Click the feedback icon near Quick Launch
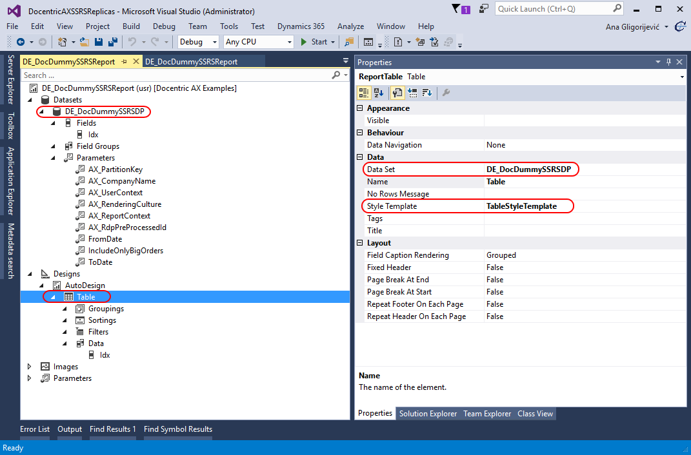The height and width of the screenshot is (455, 691). [484, 8]
